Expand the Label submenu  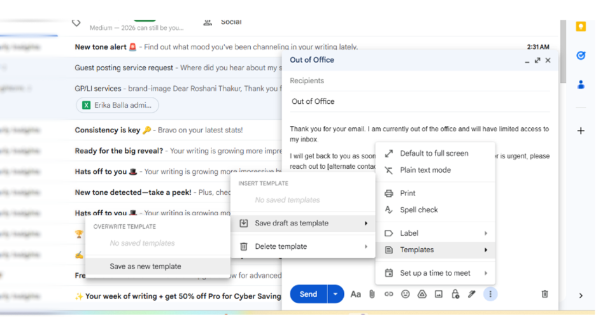tap(436, 233)
